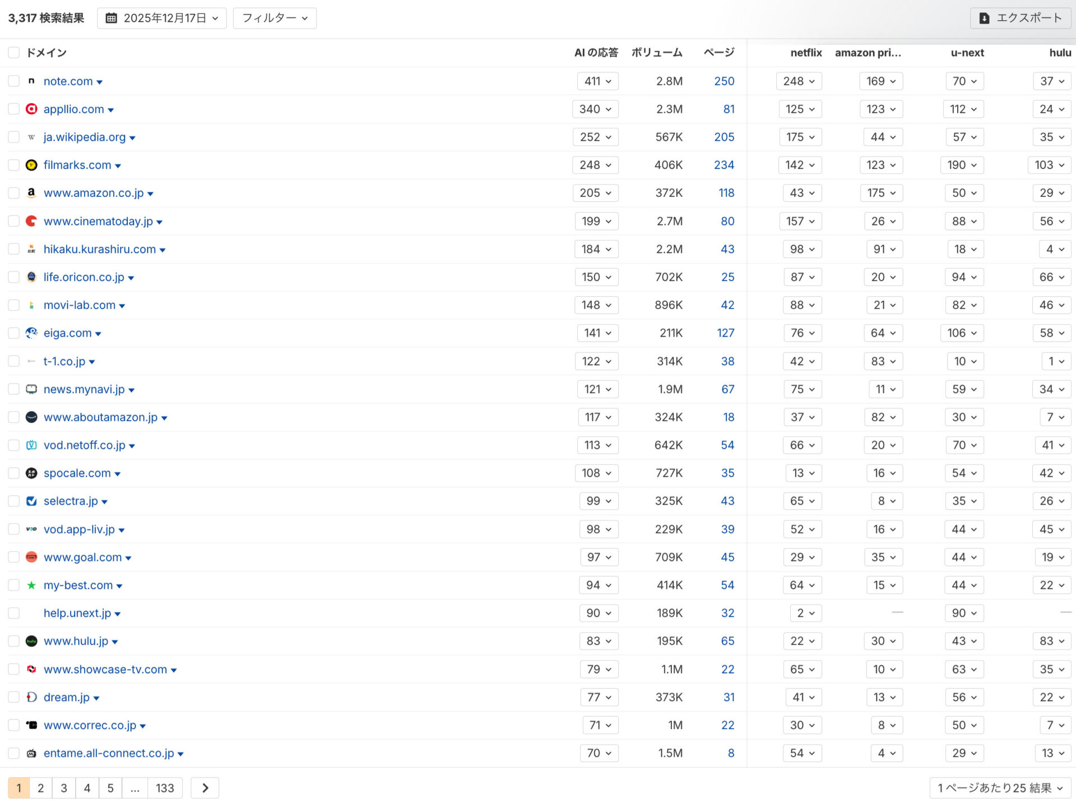1076x802 pixels.
Task: Expand the 411 AI応答 dropdown for note.com
Action: click(x=597, y=81)
